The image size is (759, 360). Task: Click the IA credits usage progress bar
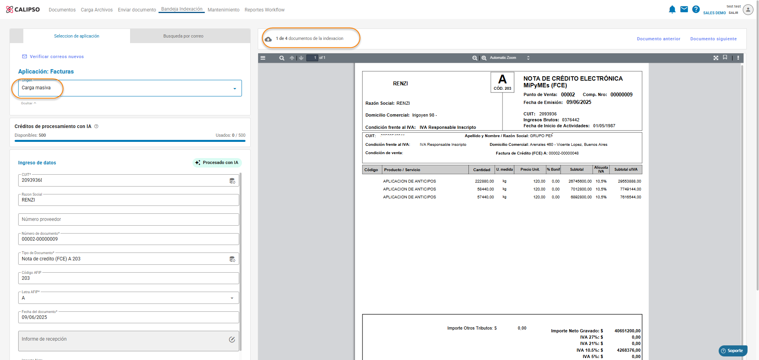[x=130, y=141]
